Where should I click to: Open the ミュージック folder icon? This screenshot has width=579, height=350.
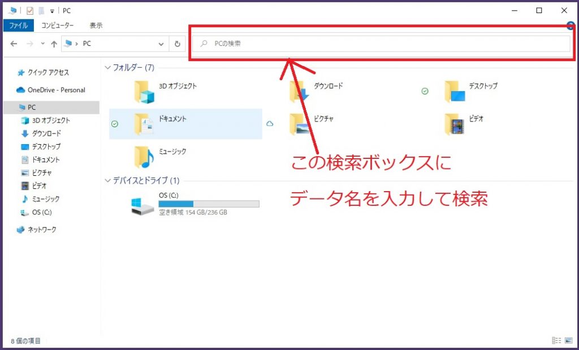coord(145,157)
